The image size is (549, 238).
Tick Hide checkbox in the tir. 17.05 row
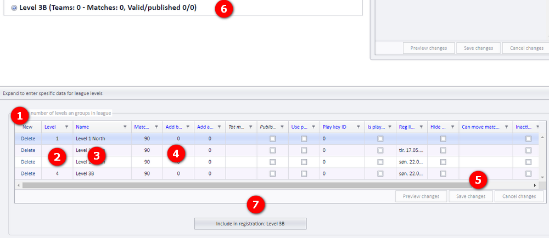[x=443, y=150]
